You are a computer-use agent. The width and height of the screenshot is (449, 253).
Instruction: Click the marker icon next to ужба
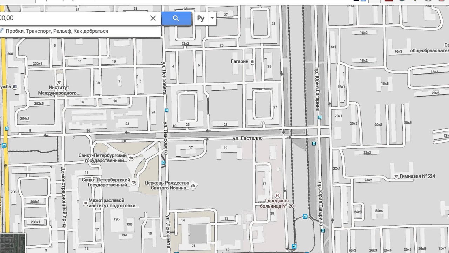[x=15, y=87]
